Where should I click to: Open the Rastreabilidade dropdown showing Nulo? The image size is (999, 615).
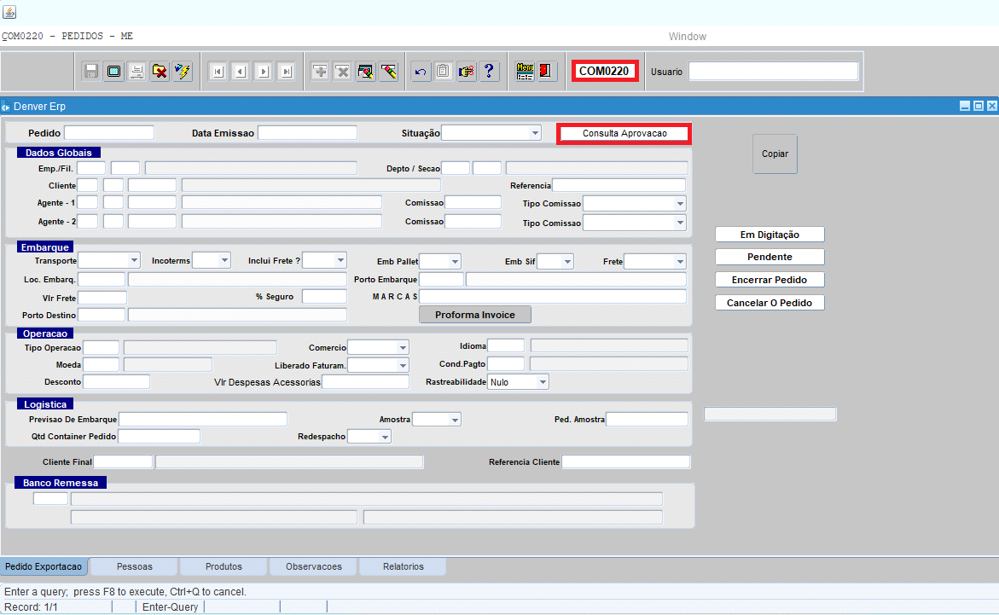pyautogui.click(x=542, y=382)
